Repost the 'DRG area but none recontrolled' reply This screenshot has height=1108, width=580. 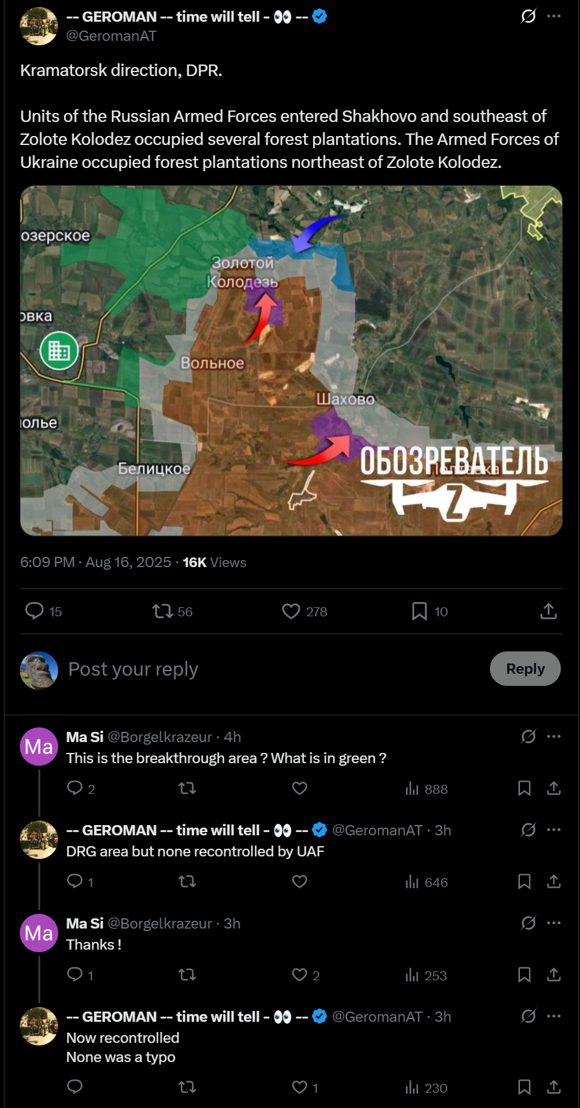(x=187, y=882)
